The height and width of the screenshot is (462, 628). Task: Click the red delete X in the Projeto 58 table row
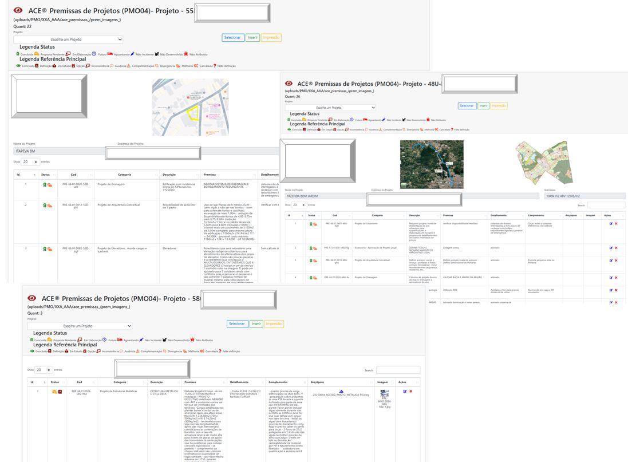(x=410, y=392)
